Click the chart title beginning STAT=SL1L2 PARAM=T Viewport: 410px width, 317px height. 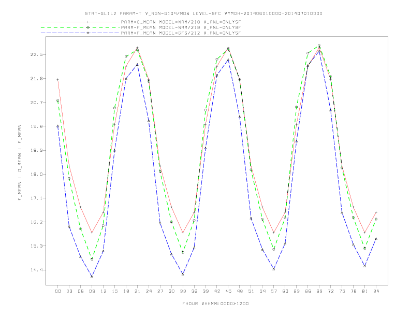pyautogui.click(x=203, y=13)
